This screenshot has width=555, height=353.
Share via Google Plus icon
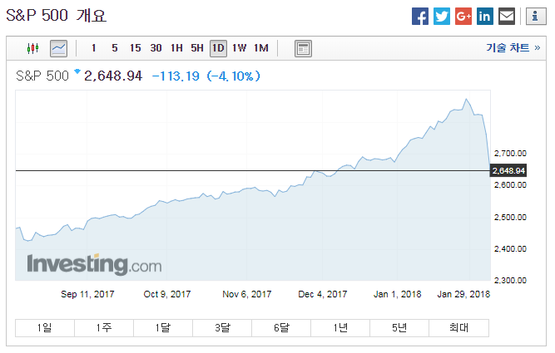pos(463,17)
